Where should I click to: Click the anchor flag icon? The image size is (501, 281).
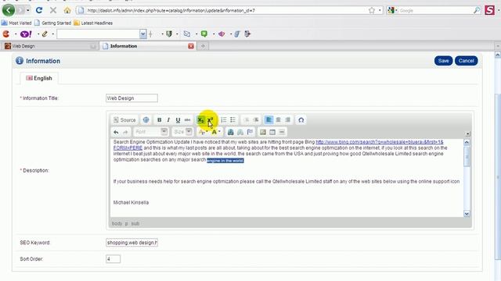point(250,132)
